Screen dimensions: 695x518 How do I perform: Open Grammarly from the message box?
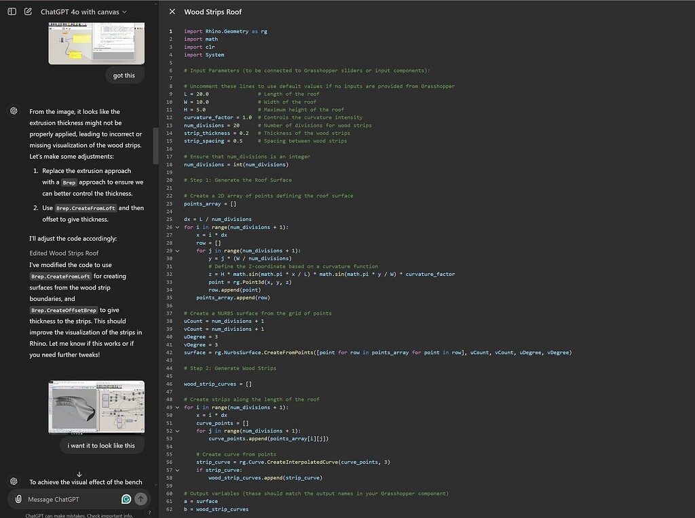coord(126,499)
